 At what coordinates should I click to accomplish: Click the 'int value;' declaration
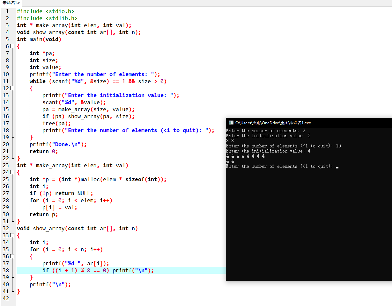pos(46,67)
